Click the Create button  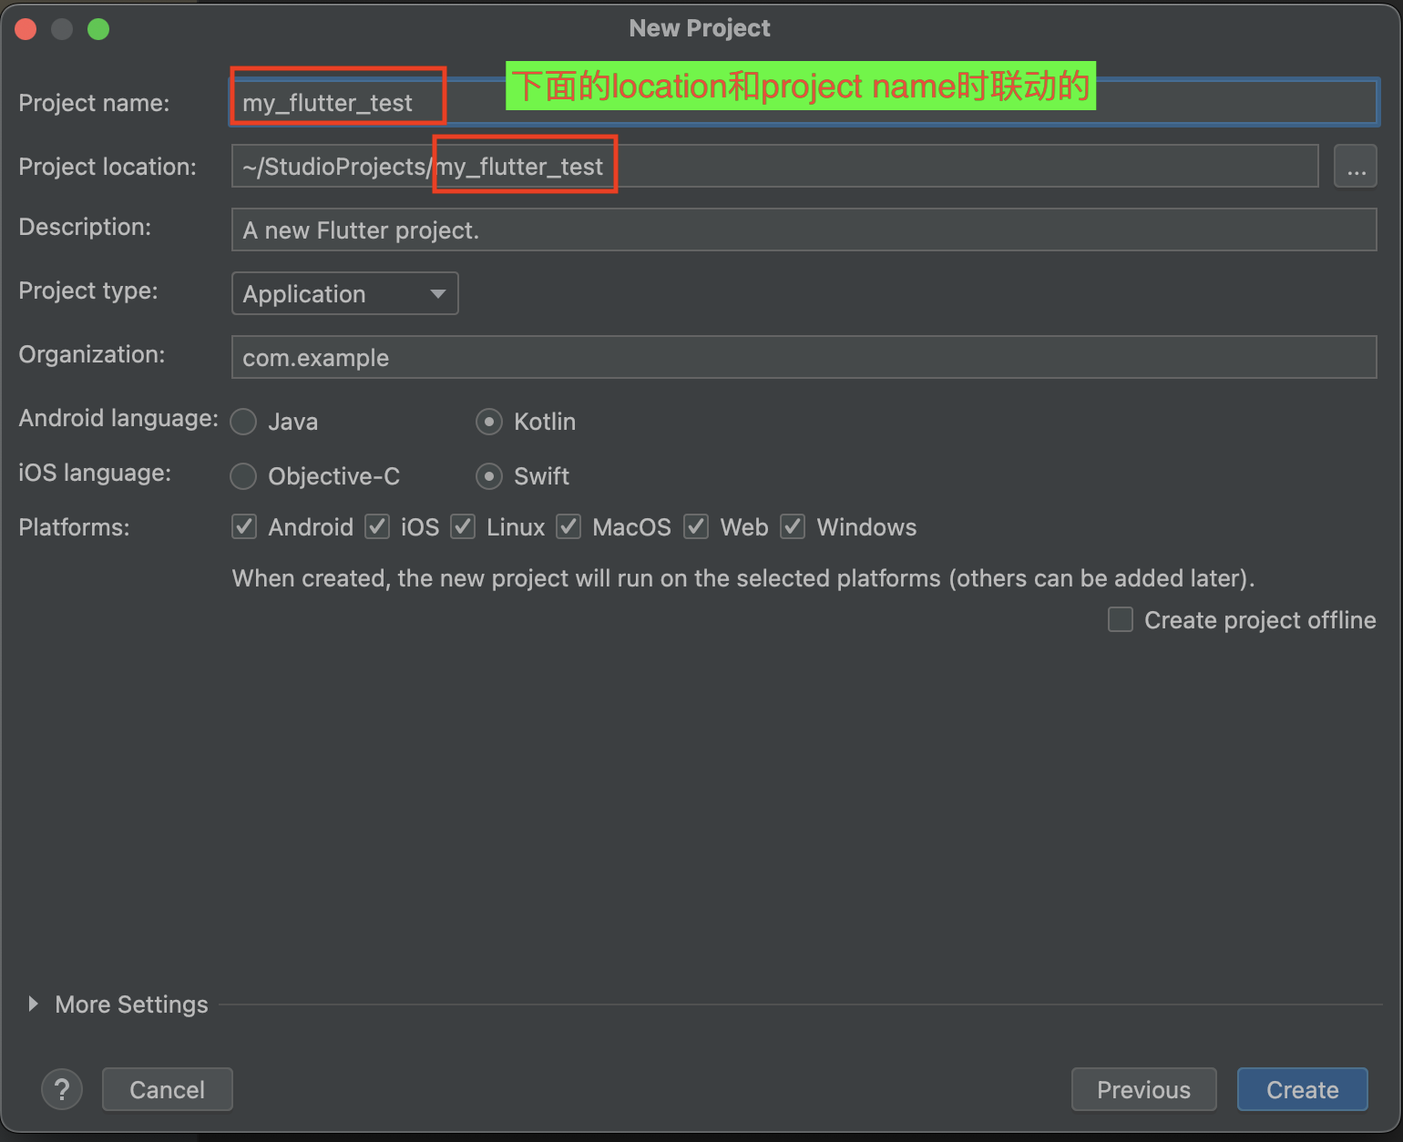pyautogui.click(x=1303, y=1089)
